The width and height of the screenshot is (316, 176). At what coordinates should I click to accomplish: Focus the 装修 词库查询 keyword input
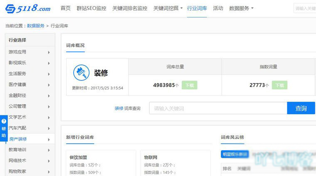[218, 108]
